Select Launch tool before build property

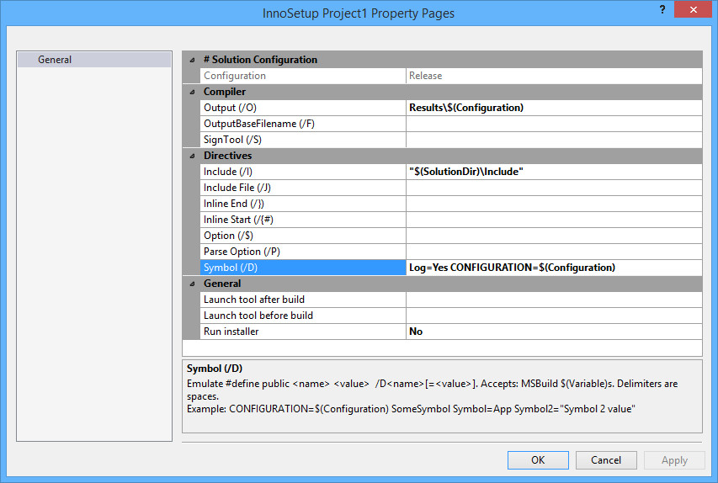pyautogui.click(x=303, y=316)
